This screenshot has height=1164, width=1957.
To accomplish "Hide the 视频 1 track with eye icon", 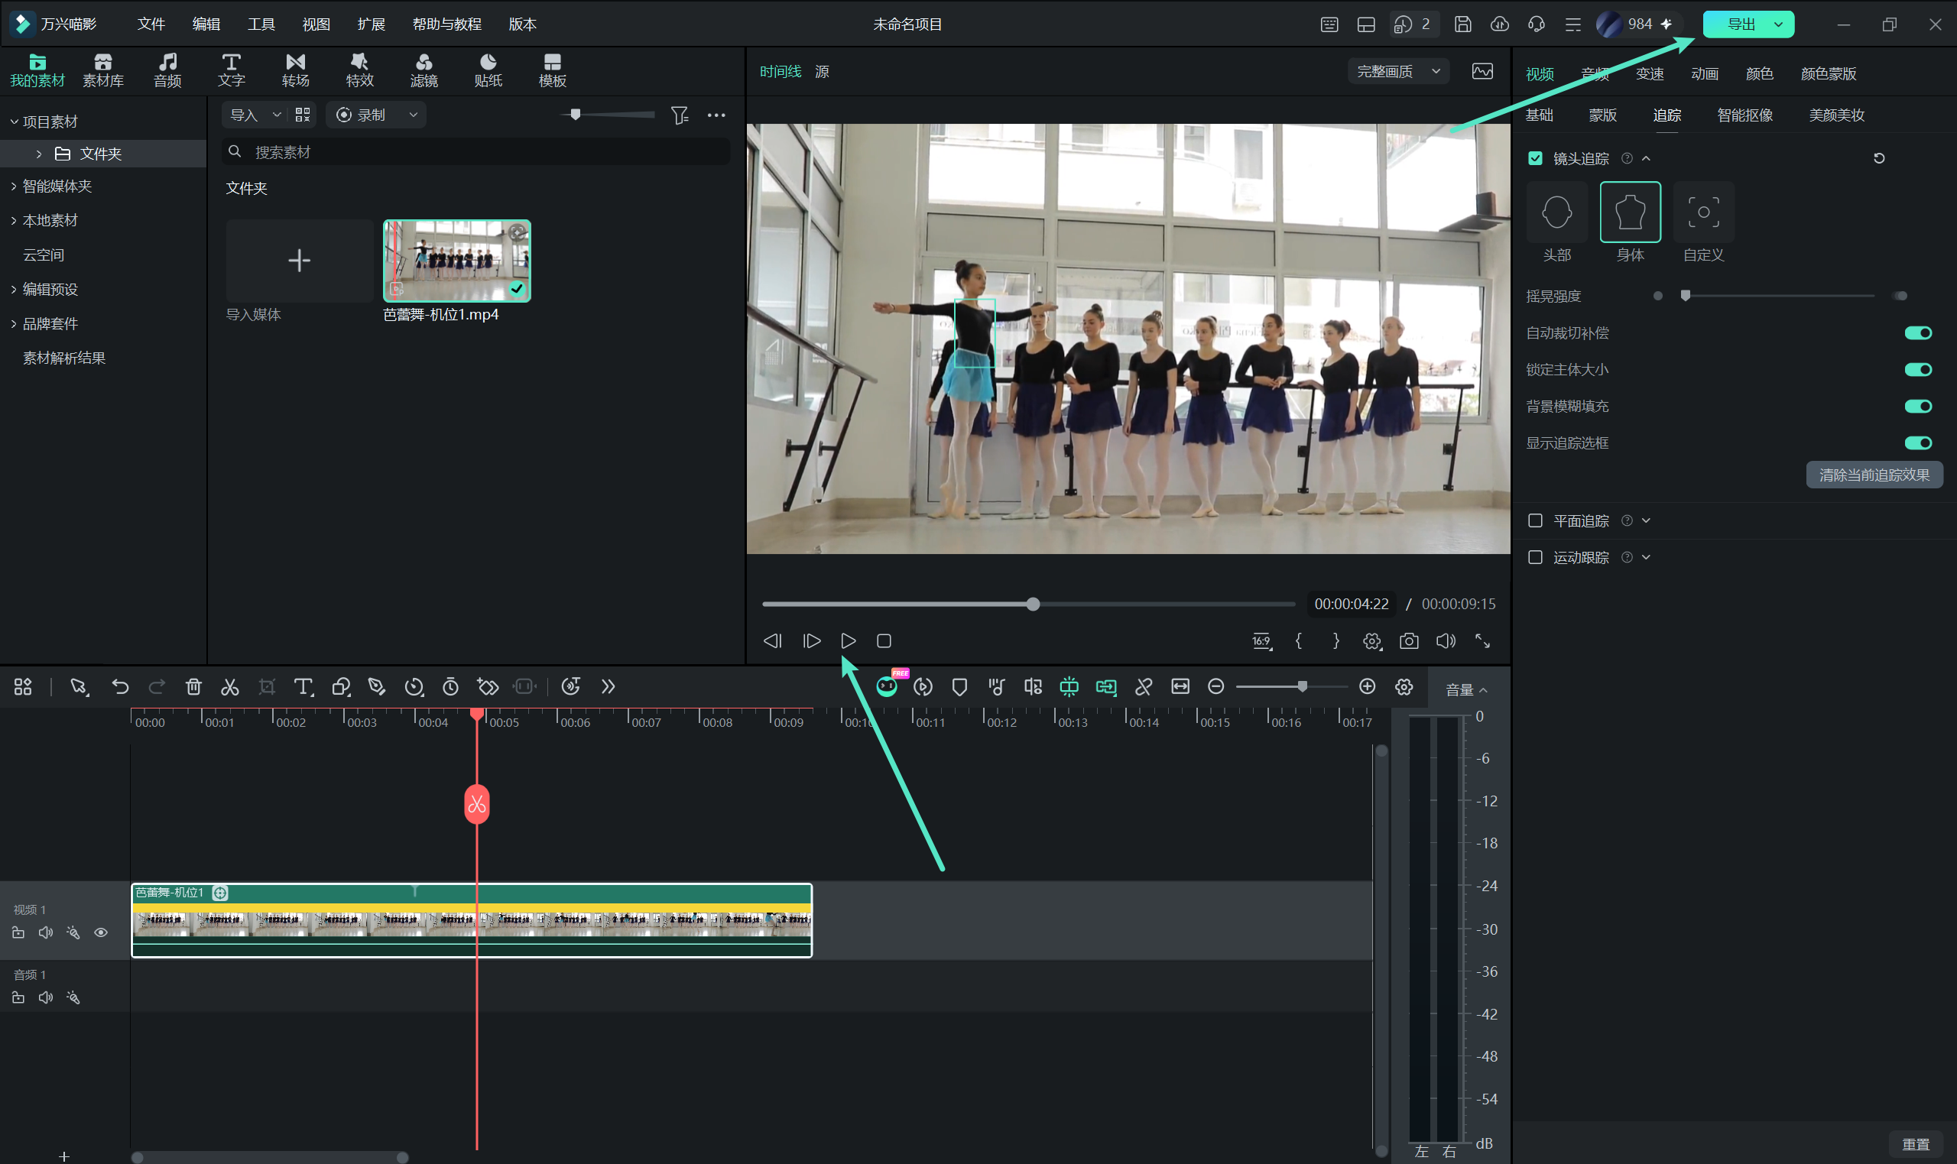I will pyautogui.click(x=100, y=932).
